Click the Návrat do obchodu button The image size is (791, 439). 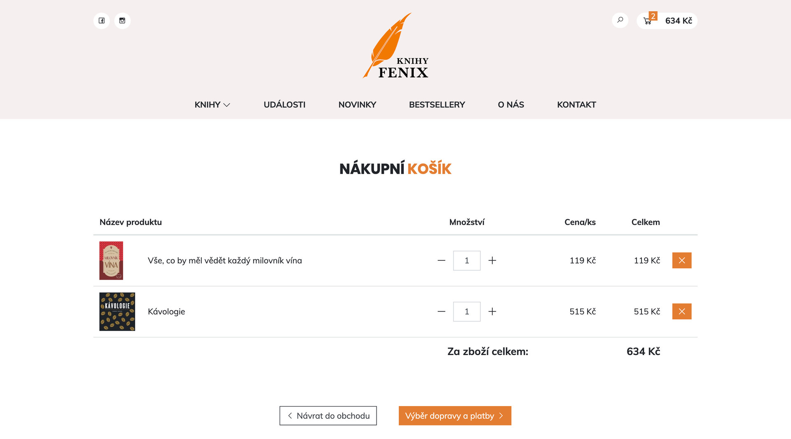(x=328, y=416)
